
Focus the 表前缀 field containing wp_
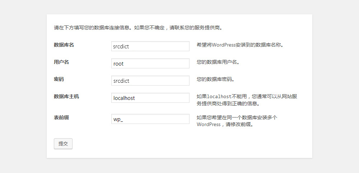pyautogui.click(x=150, y=119)
